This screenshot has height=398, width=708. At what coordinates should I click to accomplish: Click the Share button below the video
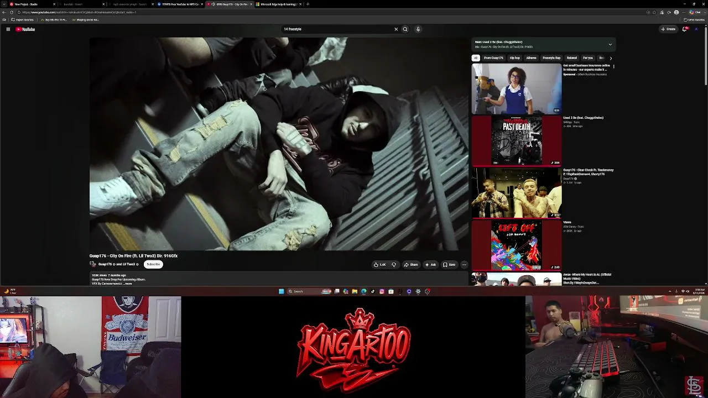click(410, 265)
